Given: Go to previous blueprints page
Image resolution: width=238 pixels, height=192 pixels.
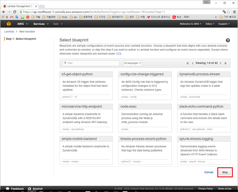Looking at the screenshot, I should click(x=192, y=63).
